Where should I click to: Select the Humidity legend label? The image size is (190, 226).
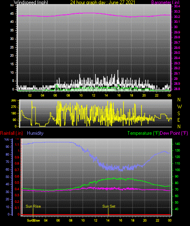tap(35, 133)
